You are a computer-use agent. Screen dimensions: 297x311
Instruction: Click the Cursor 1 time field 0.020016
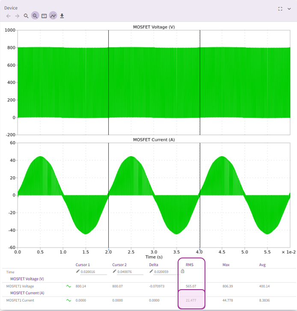click(93, 272)
